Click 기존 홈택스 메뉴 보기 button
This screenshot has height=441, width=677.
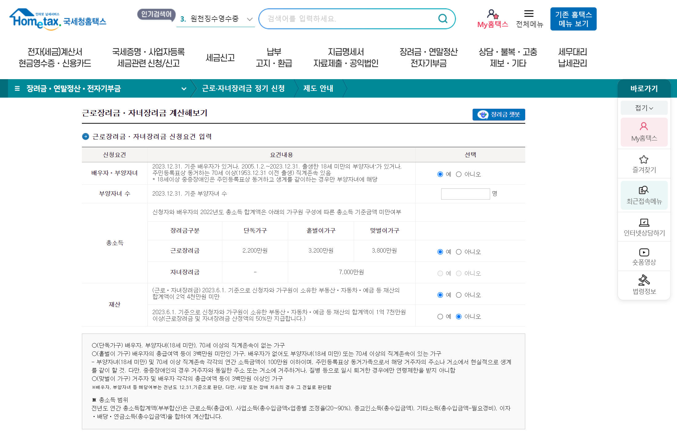click(573, 19)
